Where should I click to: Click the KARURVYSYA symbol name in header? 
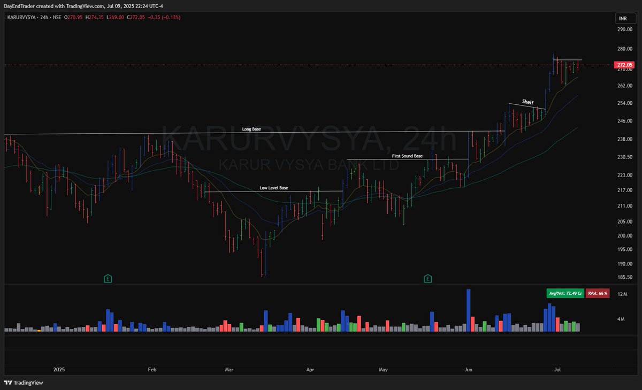pos(23,18)
